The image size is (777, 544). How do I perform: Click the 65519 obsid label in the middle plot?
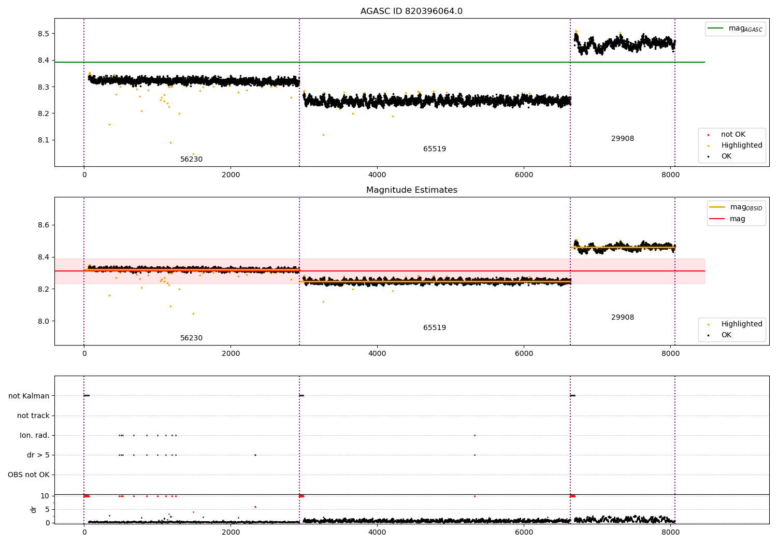(434, 328)
